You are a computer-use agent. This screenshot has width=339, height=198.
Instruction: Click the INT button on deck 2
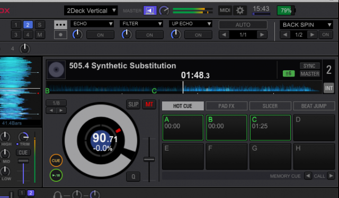pos(328,88)
